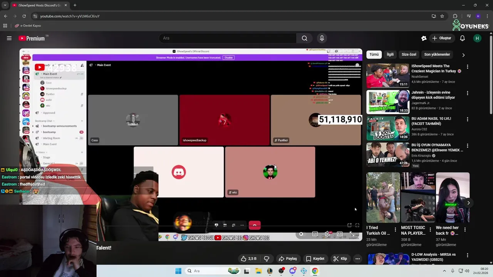Open the Jahrein kick editimi video title
This screenshot has width=493, height=277.
coord(433,95)
